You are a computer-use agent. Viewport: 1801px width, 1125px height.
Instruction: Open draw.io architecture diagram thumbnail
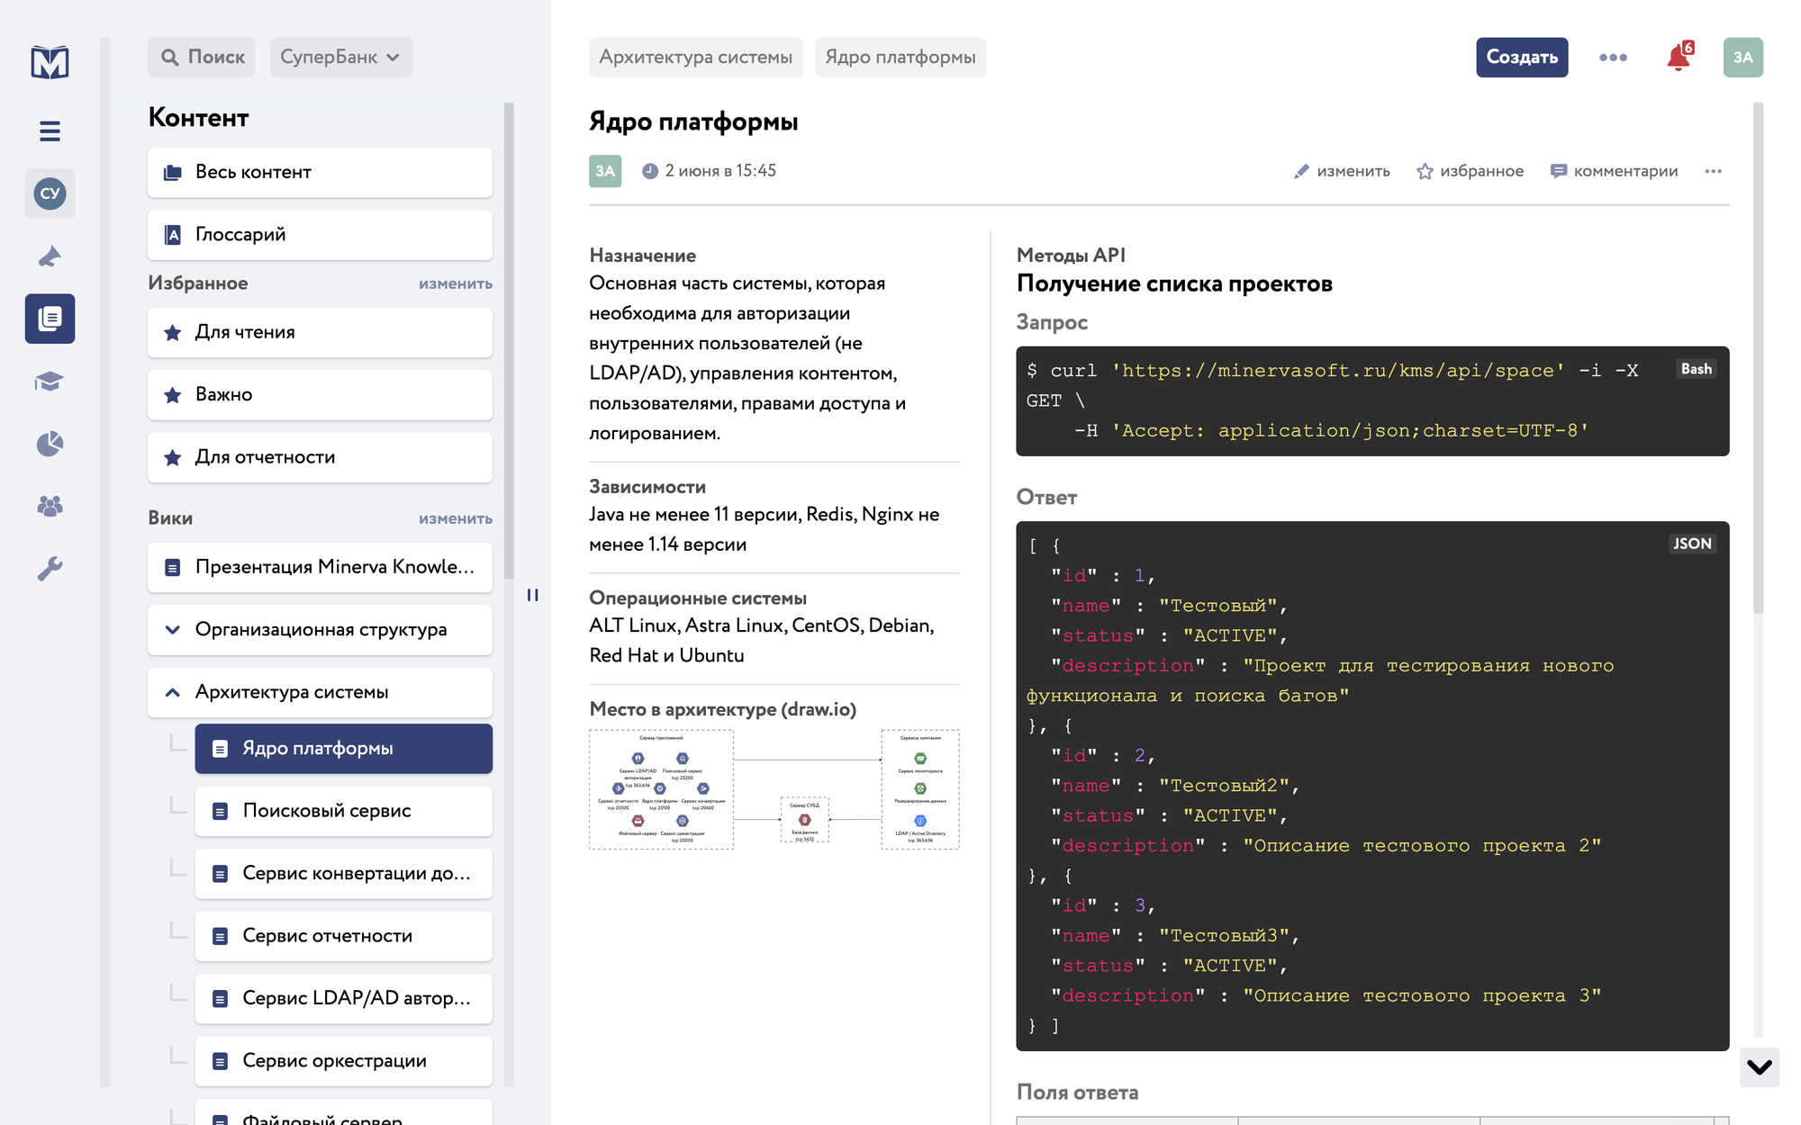774,789
